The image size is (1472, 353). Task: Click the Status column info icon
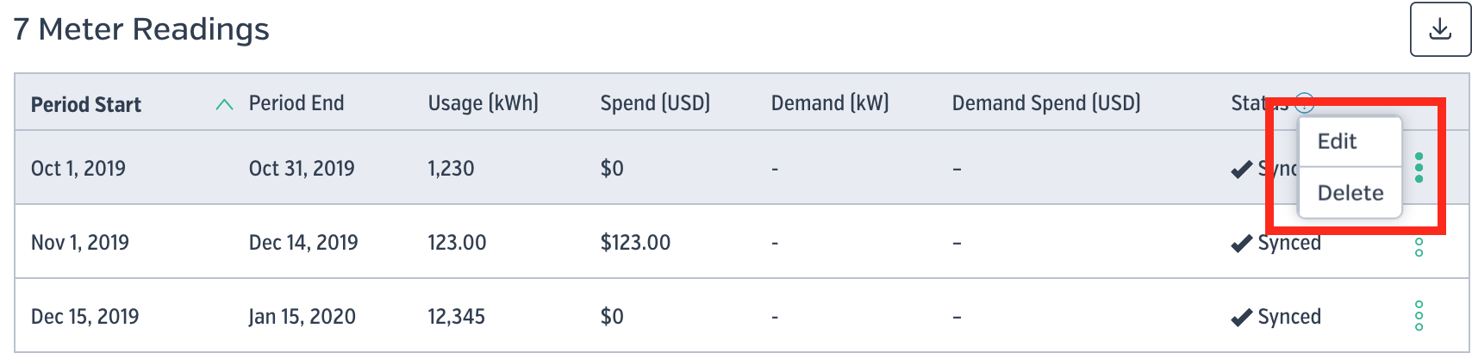coord(1305,103)
